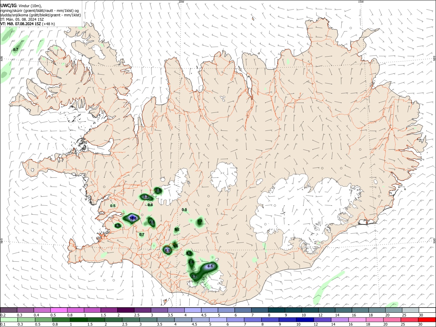Click the pale green 0.1 rain scale swatch
The height and width of the screenshot is (327, 436).
click(9, 320)
